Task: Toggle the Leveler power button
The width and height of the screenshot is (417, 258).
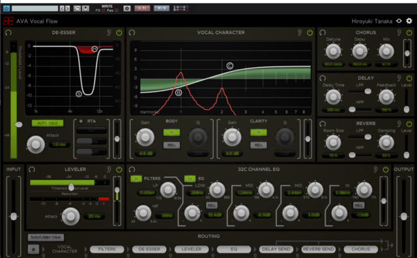Action: 119,169
